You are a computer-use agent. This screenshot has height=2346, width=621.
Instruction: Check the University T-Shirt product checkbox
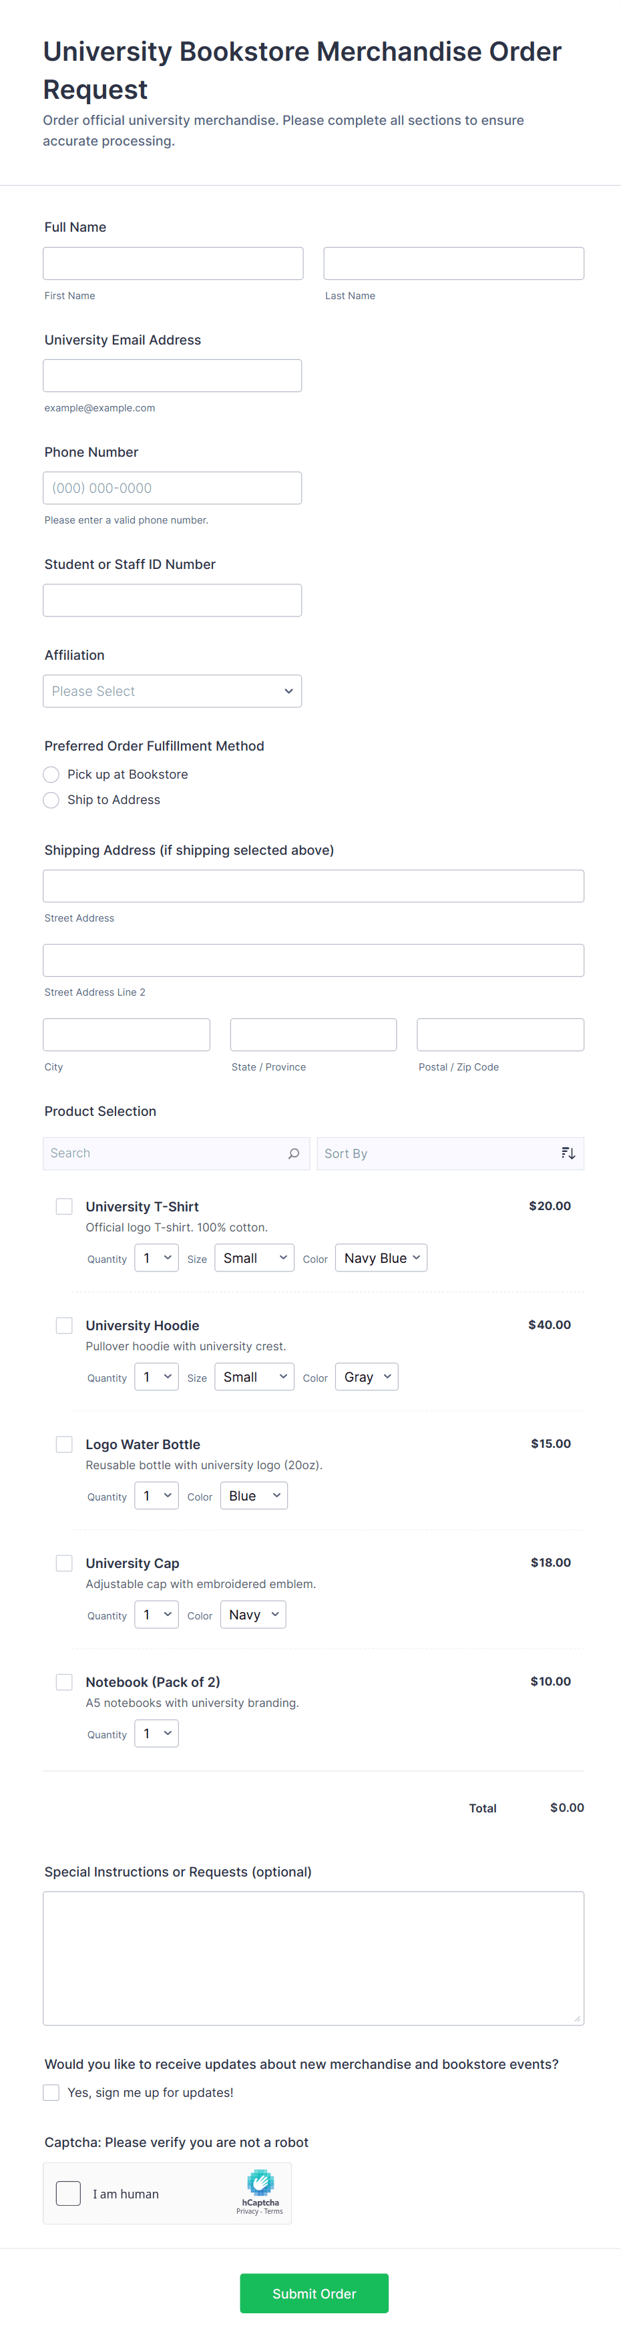[65, 1206]
